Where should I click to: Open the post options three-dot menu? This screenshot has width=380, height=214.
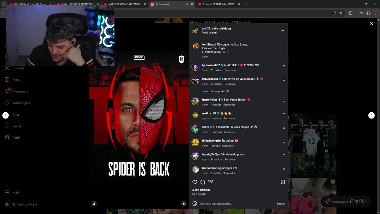282,30
